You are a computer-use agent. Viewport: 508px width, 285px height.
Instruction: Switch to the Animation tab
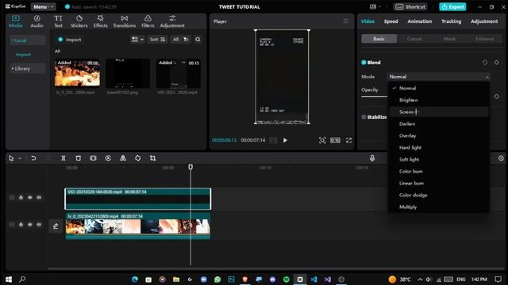[420, 21]
